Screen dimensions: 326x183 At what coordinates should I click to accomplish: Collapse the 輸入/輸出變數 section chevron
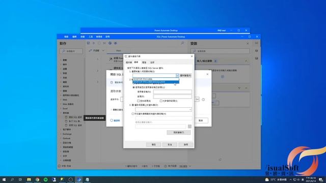click(246, 61)
